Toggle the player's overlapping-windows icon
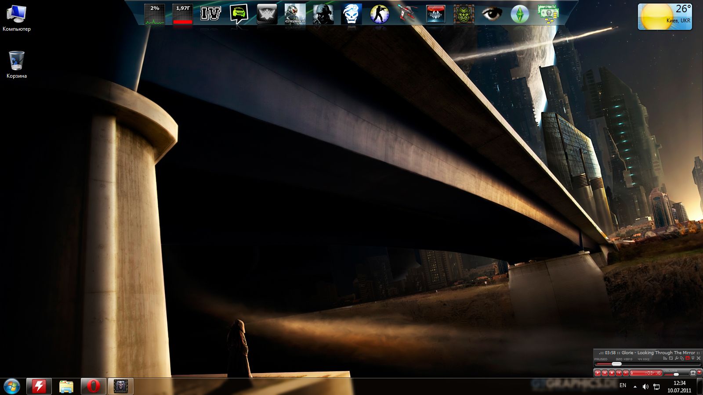The image size is (703, 395). (682, 359)
